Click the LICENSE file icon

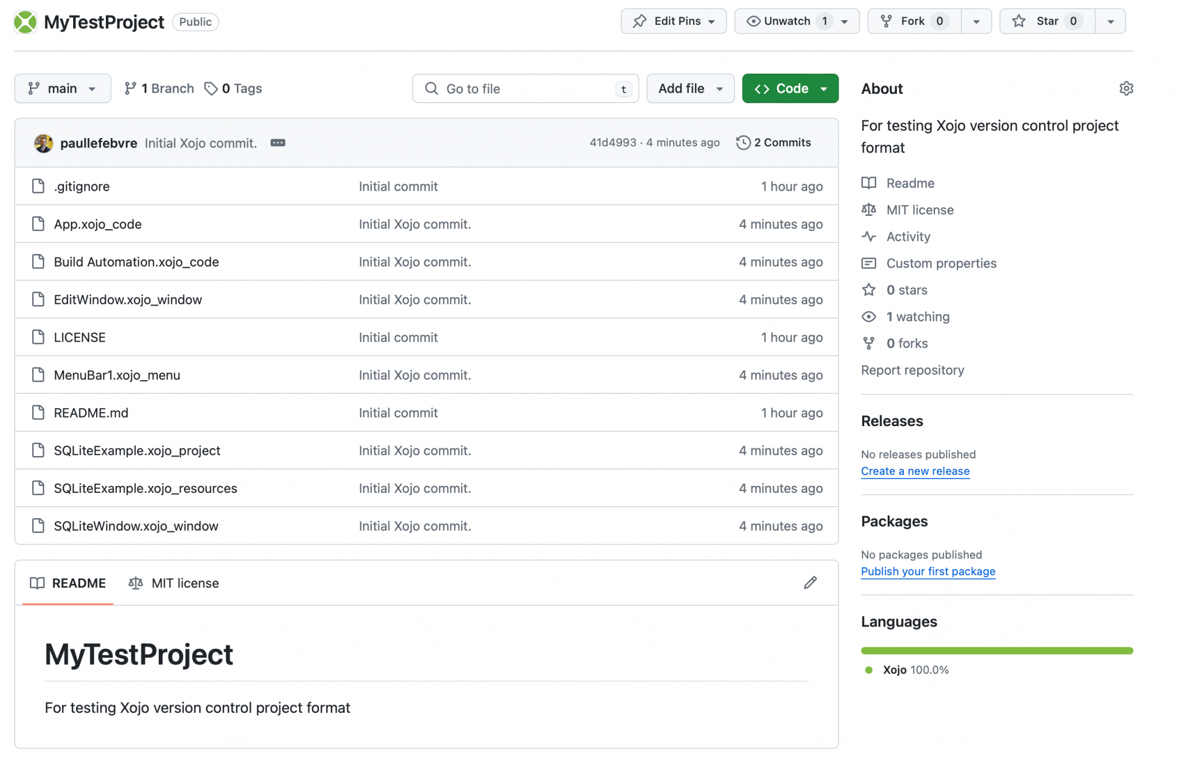tap(38, 337)
